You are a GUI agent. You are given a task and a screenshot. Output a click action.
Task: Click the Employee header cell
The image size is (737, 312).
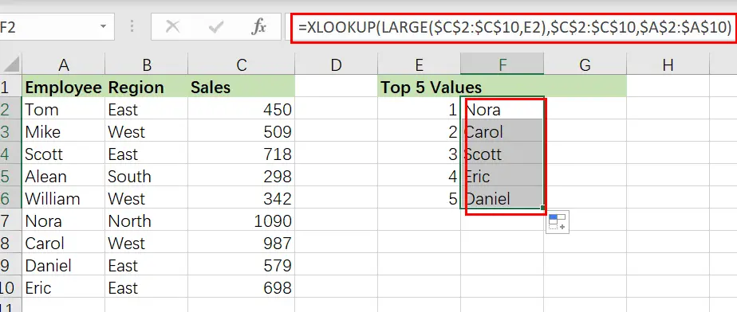click(64, 87)
